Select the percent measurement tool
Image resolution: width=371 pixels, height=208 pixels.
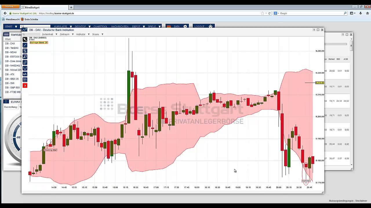pos(25,51)
